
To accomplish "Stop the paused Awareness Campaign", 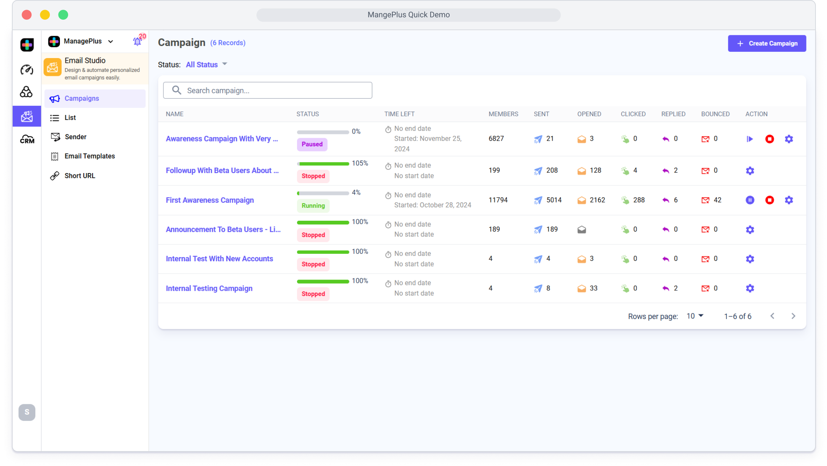I will tap(769, 139).
